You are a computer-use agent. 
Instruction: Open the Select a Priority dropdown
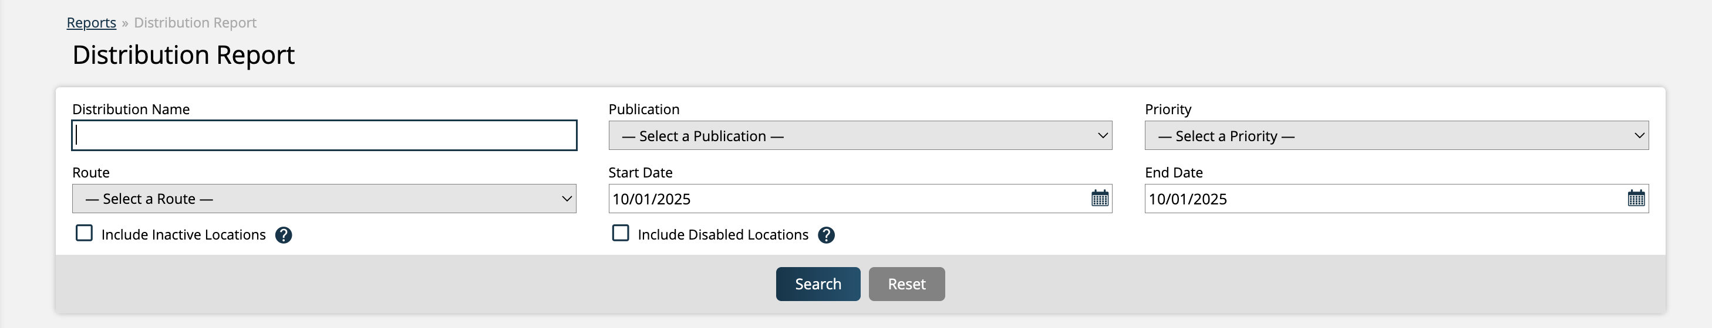[x=1396, y=136]
